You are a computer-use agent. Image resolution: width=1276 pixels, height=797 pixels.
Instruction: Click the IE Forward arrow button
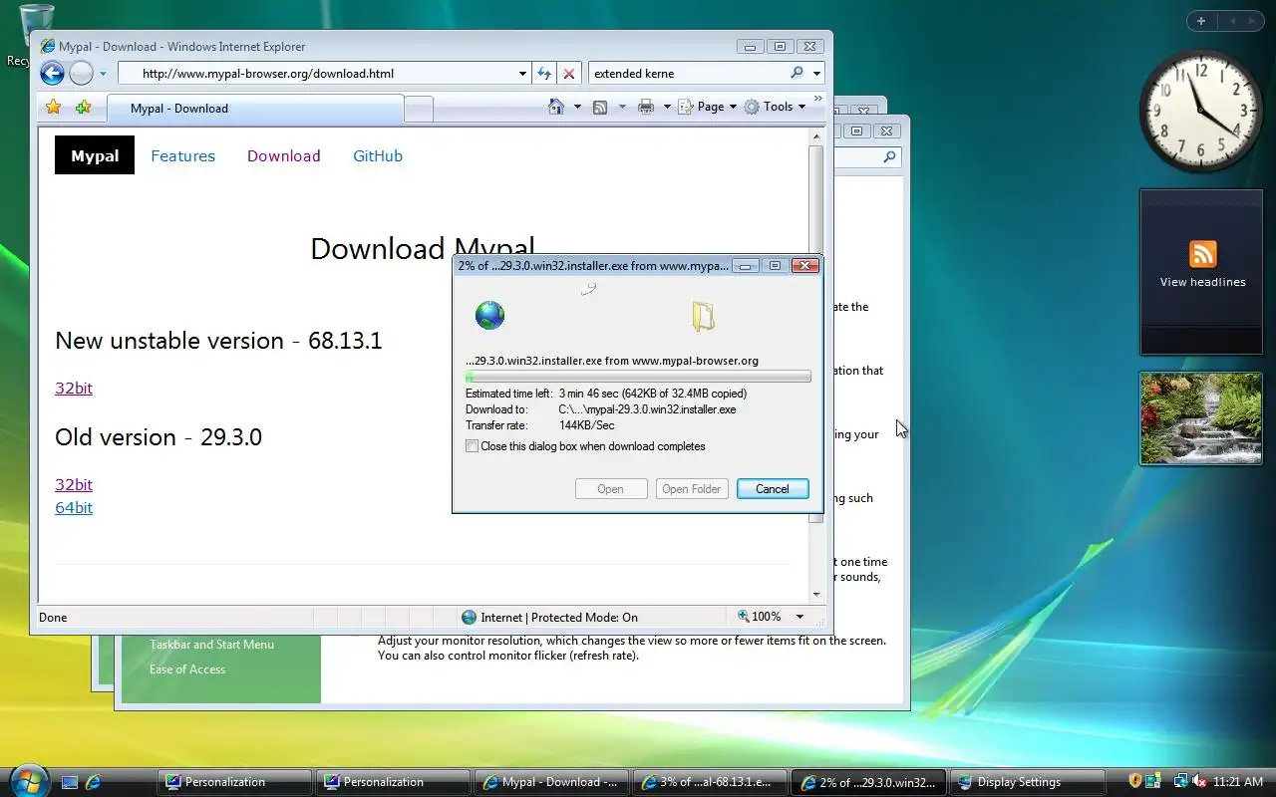[x=82, y=73]
